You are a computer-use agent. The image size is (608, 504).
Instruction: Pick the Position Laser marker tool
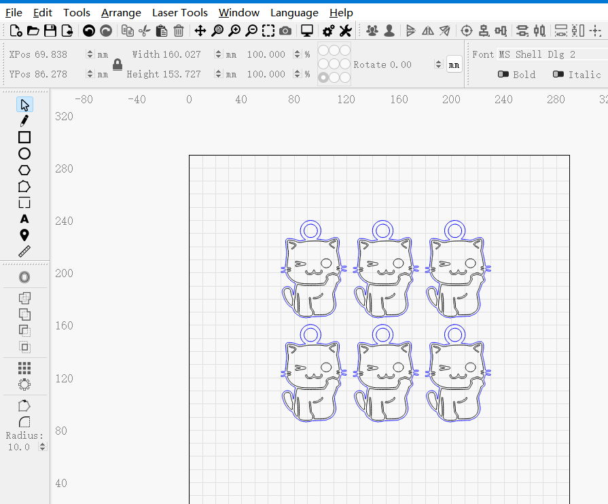24,235
